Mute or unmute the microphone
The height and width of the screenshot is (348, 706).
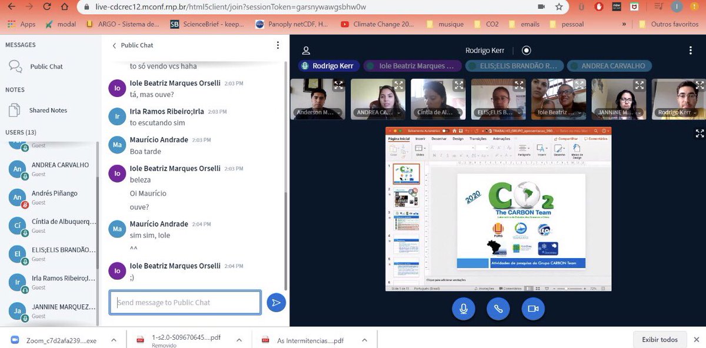464,308
